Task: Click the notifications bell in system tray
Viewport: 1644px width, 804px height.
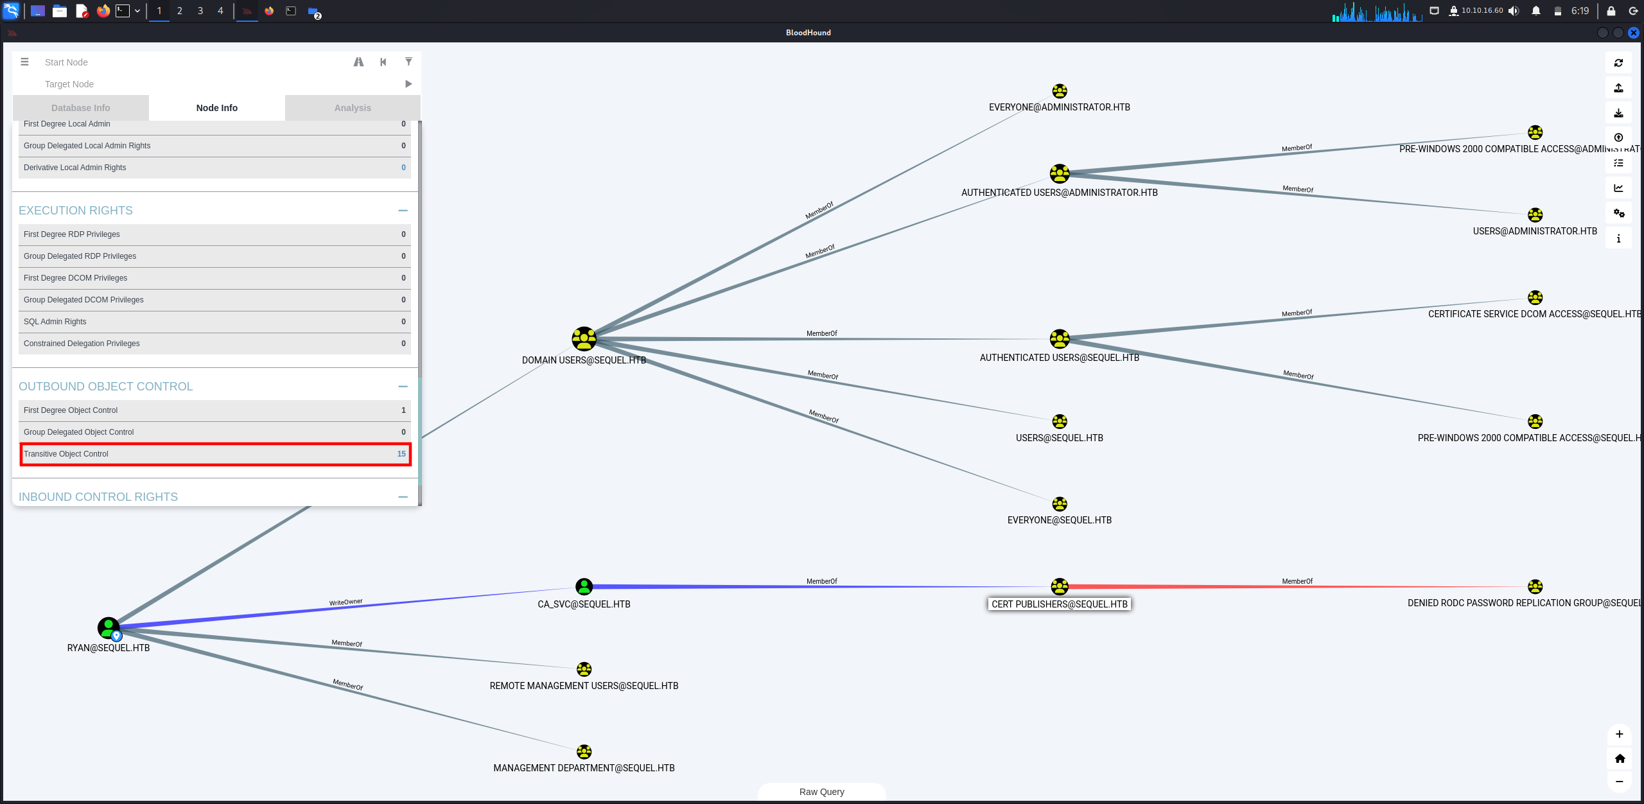Action: pos(1535,11)
